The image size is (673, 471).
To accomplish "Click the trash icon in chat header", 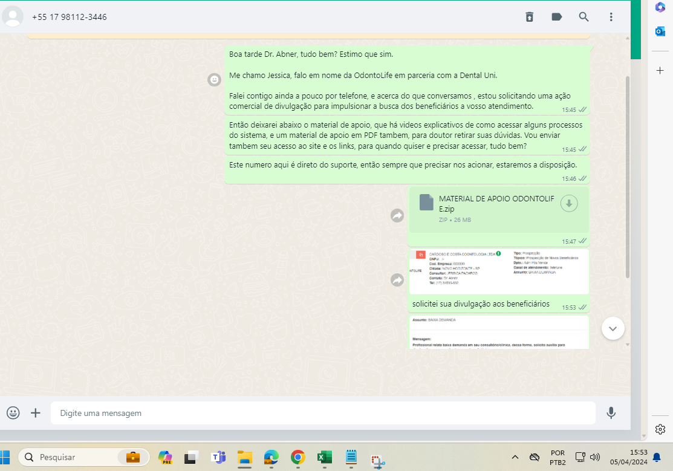I will pyautogui.click(x=529, y=17).
